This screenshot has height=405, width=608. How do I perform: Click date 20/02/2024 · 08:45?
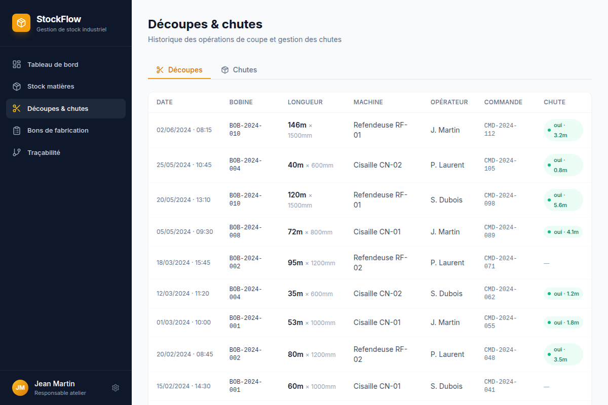[x=185, y=354]
